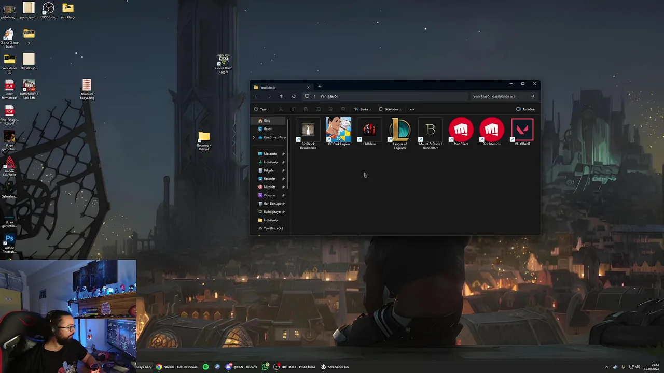This screenshot has width=664, height=373.
Task: Select Mount & Blade II Bannerlord shortcut
Action: click(x=431, y=134)
